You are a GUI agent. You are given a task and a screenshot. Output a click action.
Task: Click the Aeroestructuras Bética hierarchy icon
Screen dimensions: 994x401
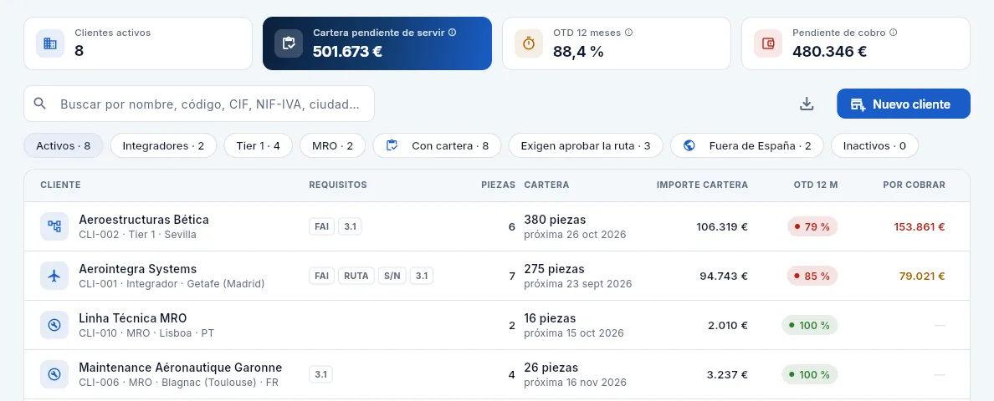54,226
